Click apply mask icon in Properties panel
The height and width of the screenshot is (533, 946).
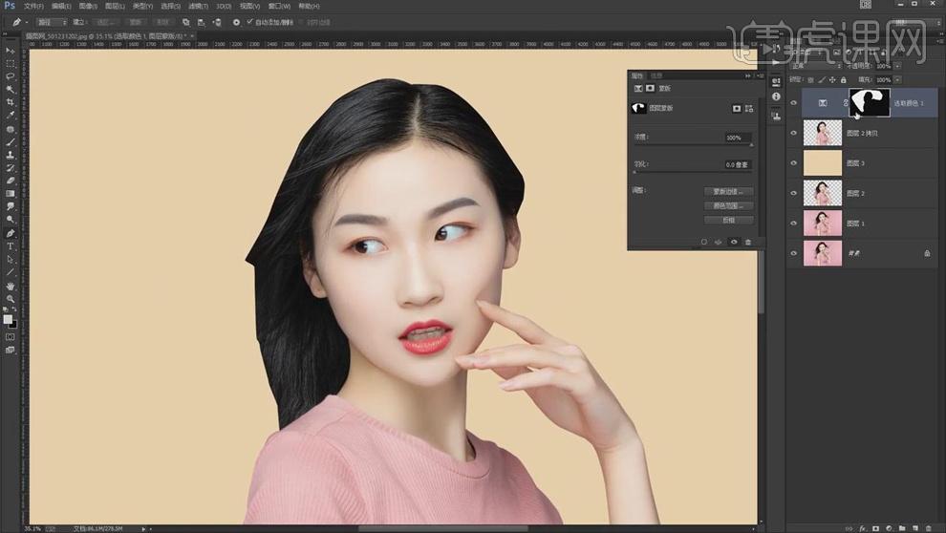718,242
